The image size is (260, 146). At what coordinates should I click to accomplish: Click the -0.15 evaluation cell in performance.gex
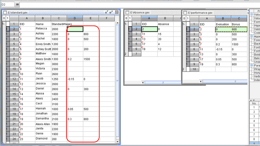[223, 49]
